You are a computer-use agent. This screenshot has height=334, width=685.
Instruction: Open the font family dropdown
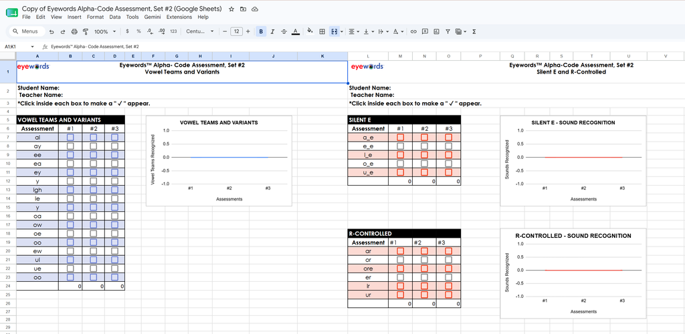199,31
